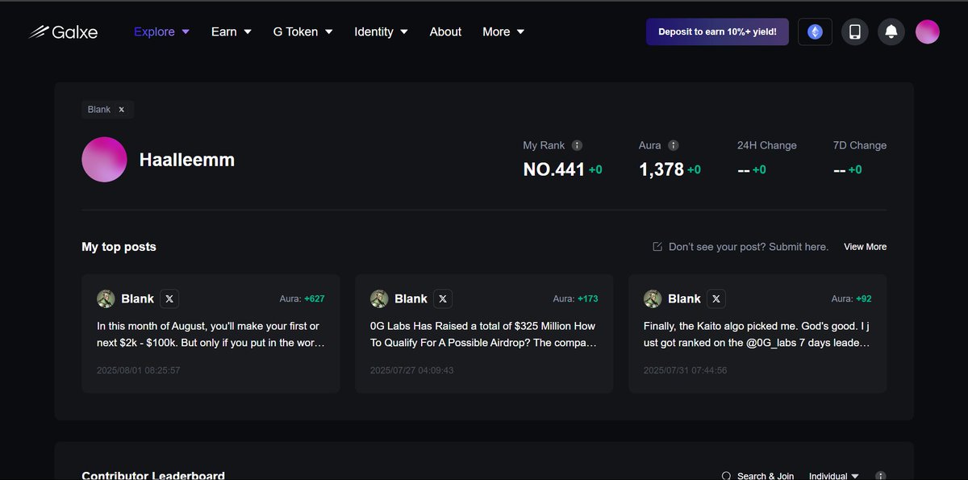
Task: Click X icon on the +627 Aura post
Action: pos(169,298)
